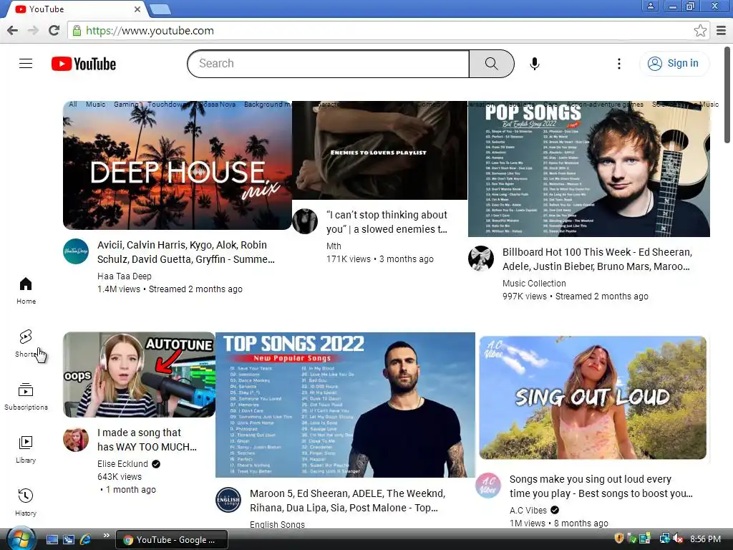Select the Bossa Nova filter chip

click(218, 105)
